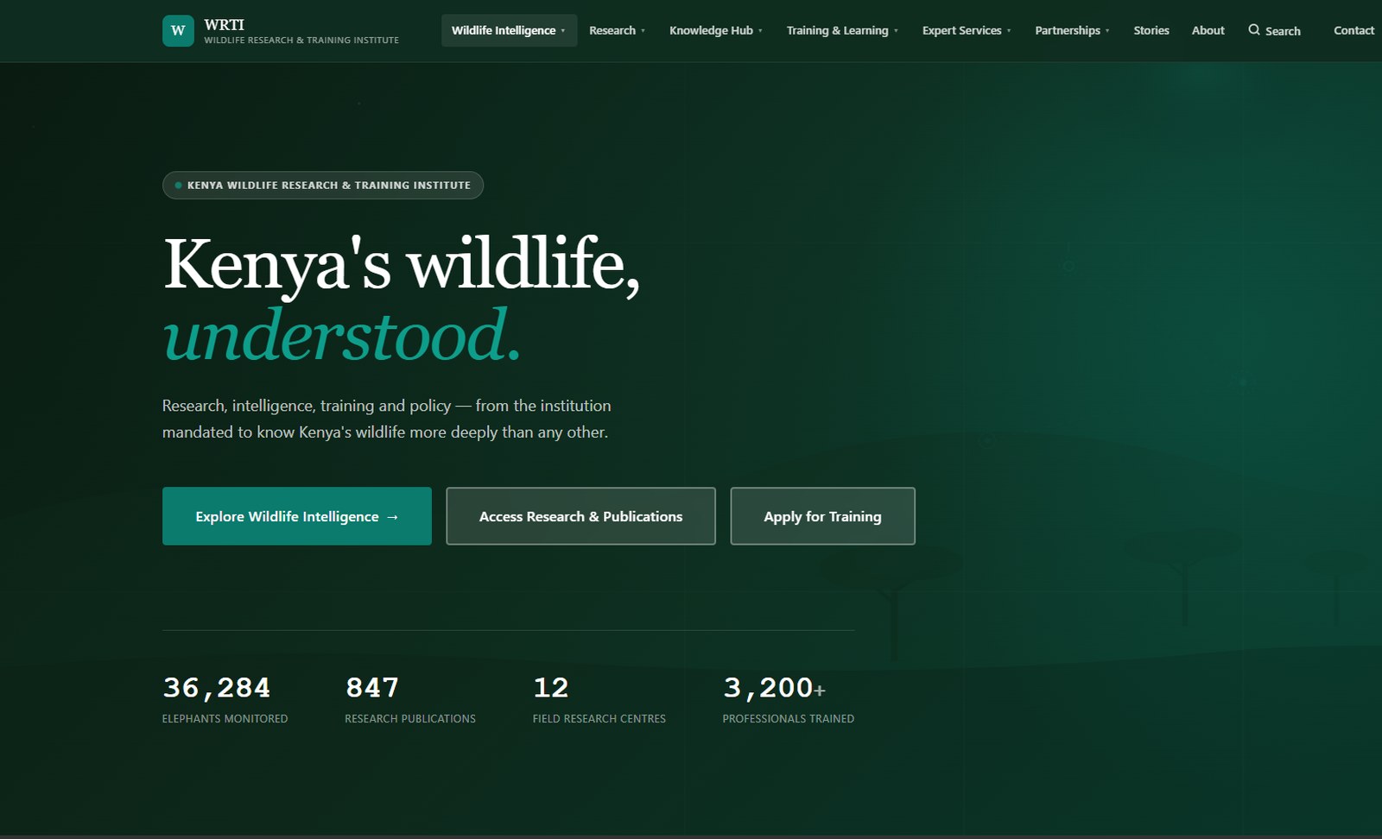The height and width of the screenshot is (839, 1382).
Task: Click the green W logo icon
Action: point(178,30)
